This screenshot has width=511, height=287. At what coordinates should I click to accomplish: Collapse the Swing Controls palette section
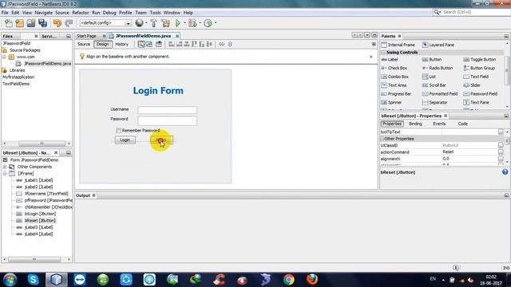point(383,53)
